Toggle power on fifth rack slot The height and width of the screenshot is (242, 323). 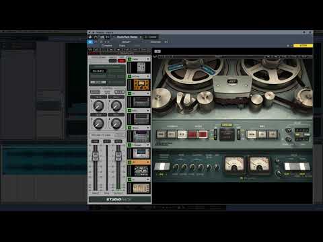(130, 128)
